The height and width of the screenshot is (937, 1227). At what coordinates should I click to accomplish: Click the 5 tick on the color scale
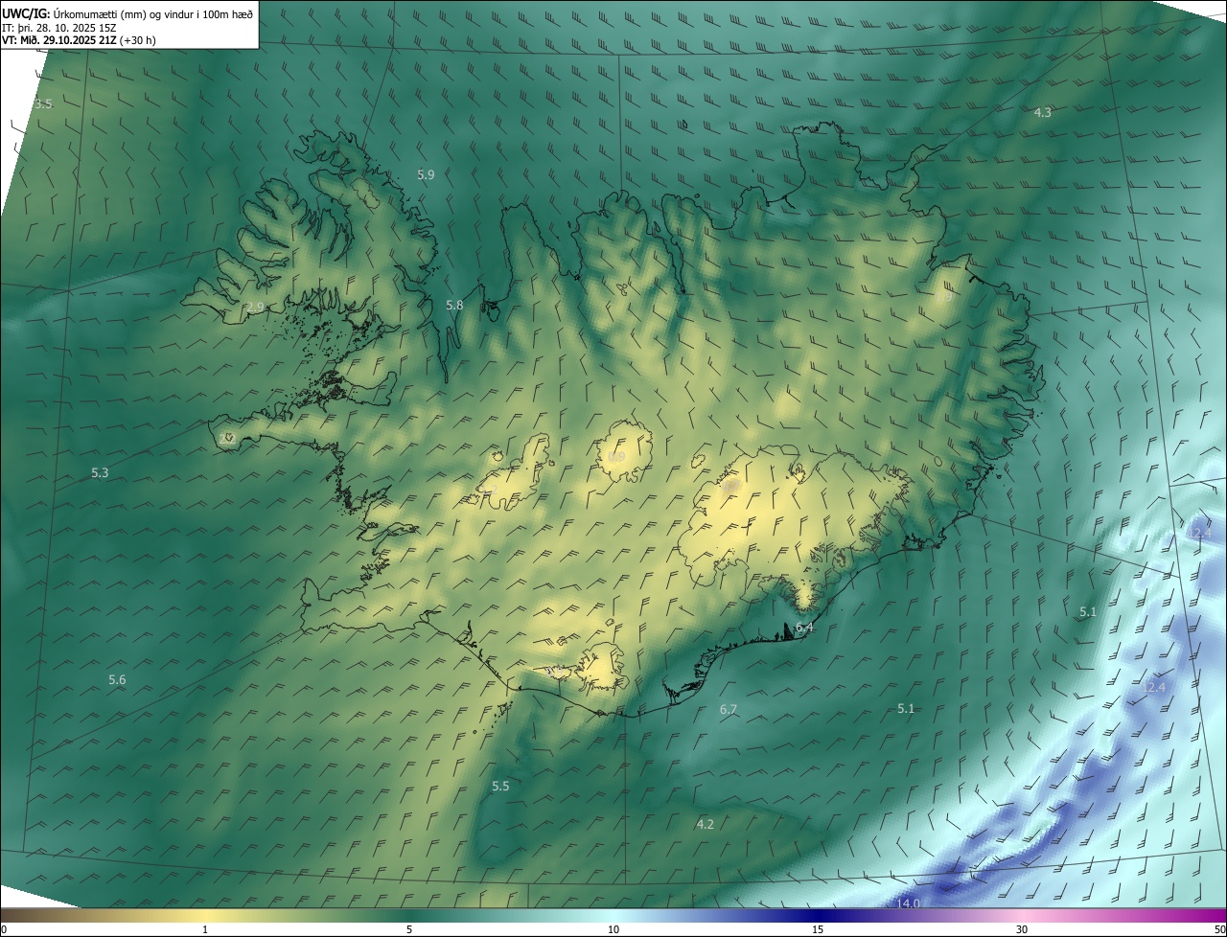[409, 929]
